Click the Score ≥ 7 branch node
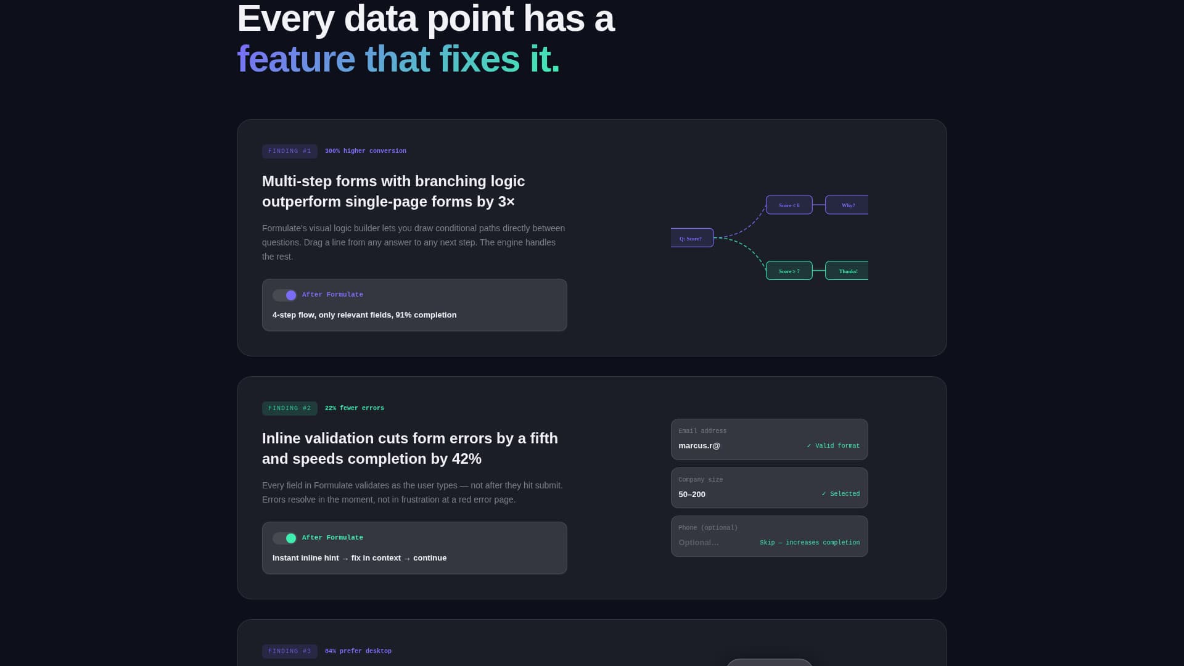This screenshot has height=666, width=1184. click(x=789, y=271)
